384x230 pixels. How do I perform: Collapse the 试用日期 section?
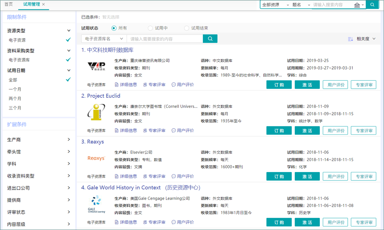click(69, 70)
